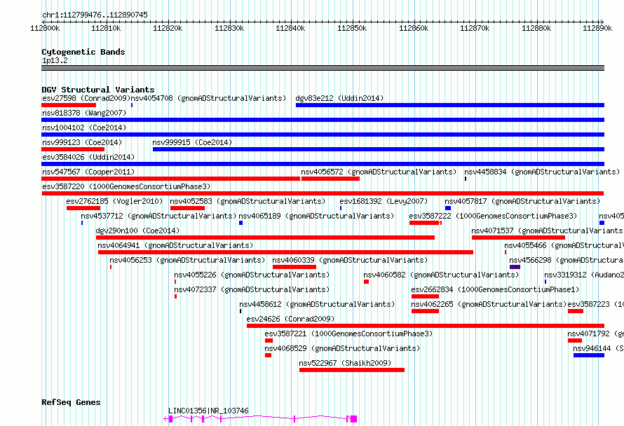This screenshot has width=624, height=426.
Task: Open esv3587222 (1000GenomesConsortiumPhase3) label
Action: pyautogui.click(x=493, y=216)
